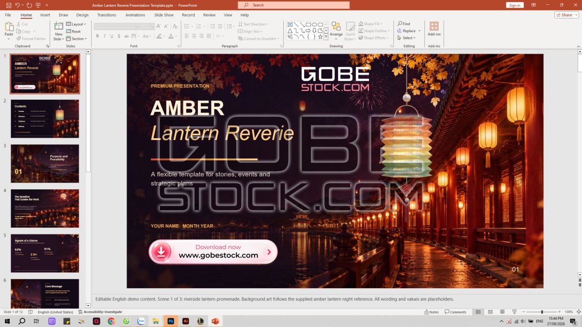
Task: Open Ribbon Display Options
Action: pyautogui.click(x=534, y=5)
